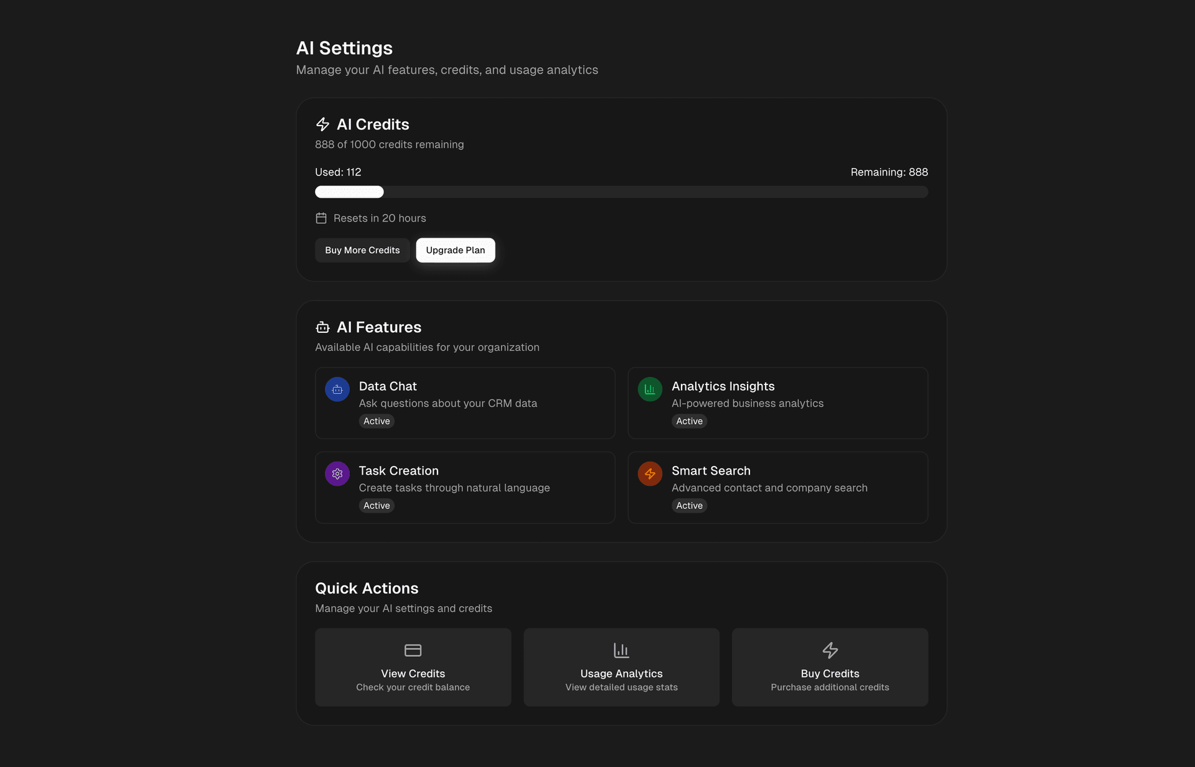Click the green Analytics Insights chart icon
The image size is (1195, 767).
650,389
